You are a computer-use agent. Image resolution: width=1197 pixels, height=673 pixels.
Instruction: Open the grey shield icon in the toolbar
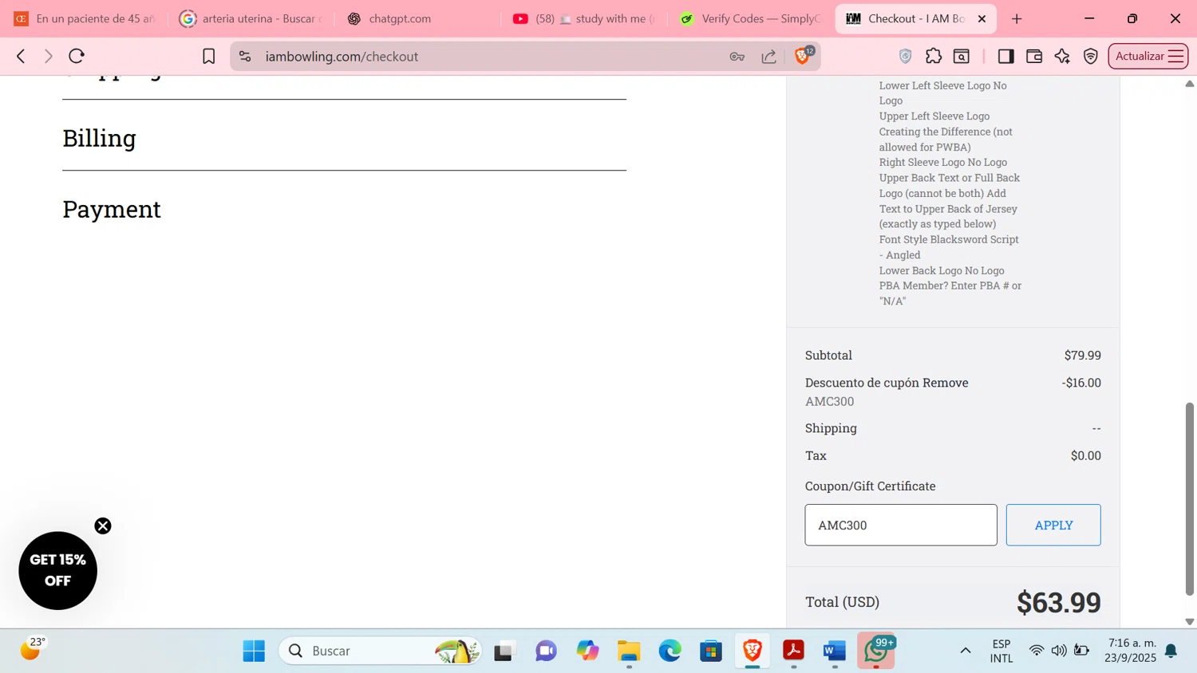[905, 57]
